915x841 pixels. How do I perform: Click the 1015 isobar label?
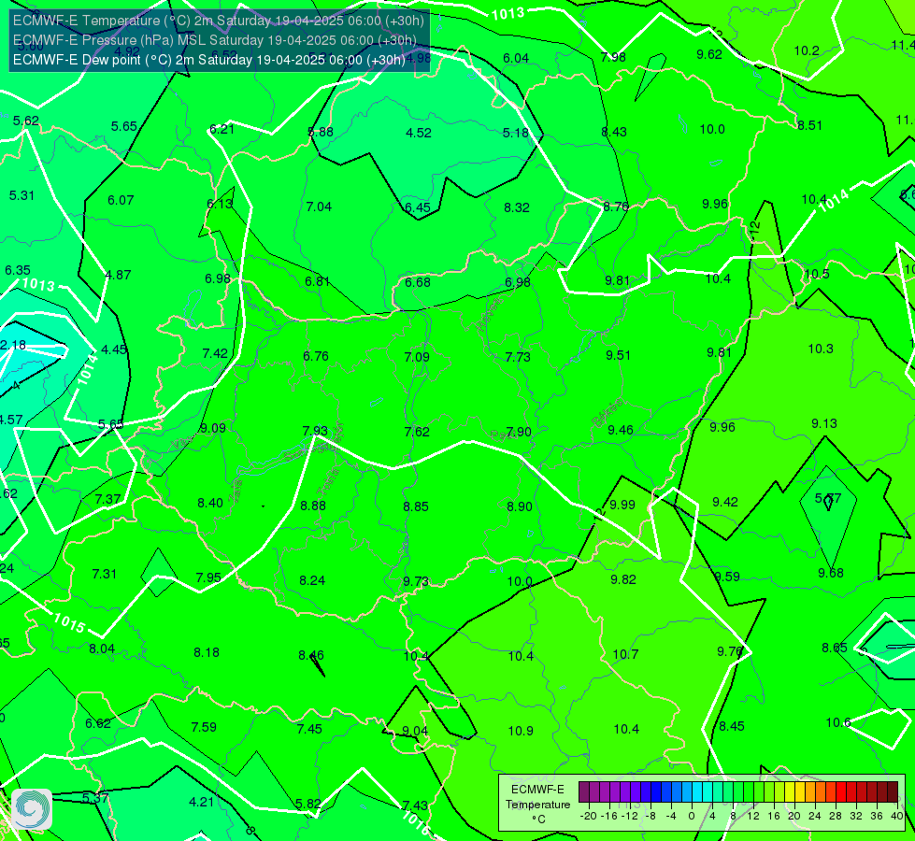click(x=69, y=623)
